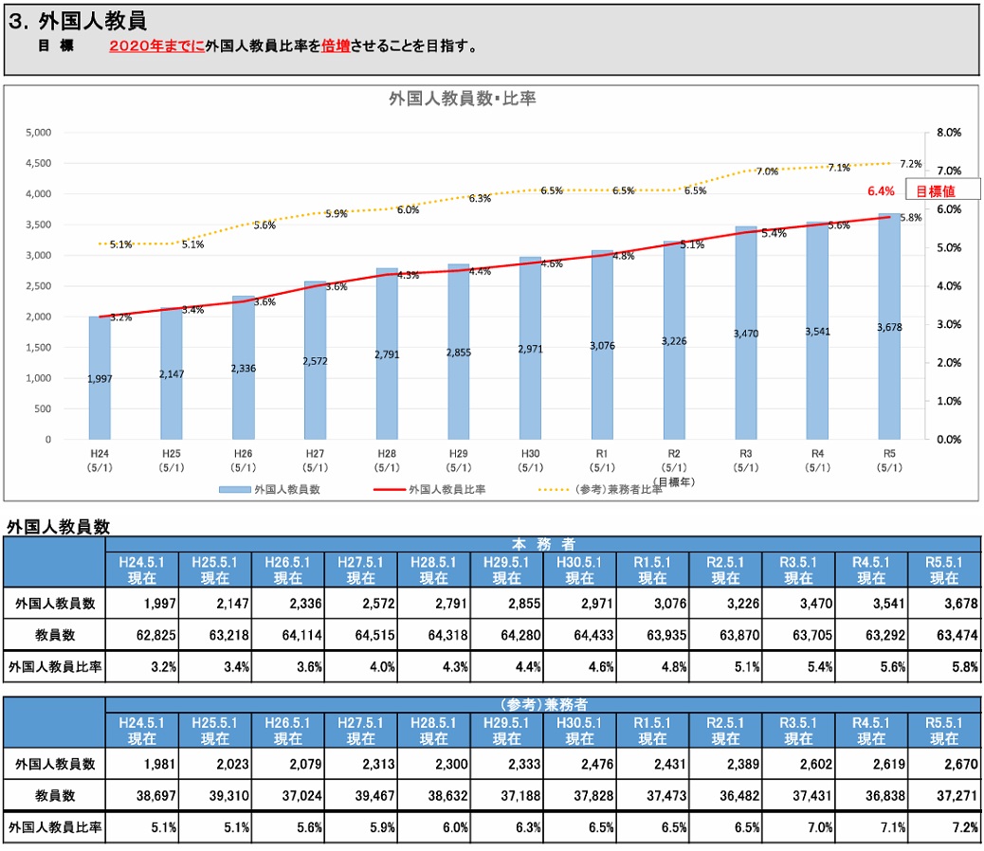Select the cell showing 62,825

(142, 635)
